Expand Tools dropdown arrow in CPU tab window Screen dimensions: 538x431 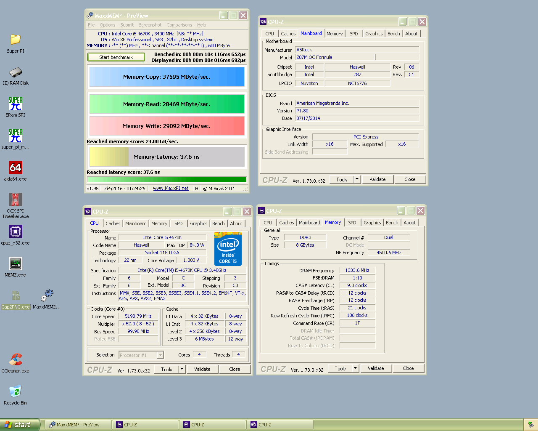click(x=182, y=369)
